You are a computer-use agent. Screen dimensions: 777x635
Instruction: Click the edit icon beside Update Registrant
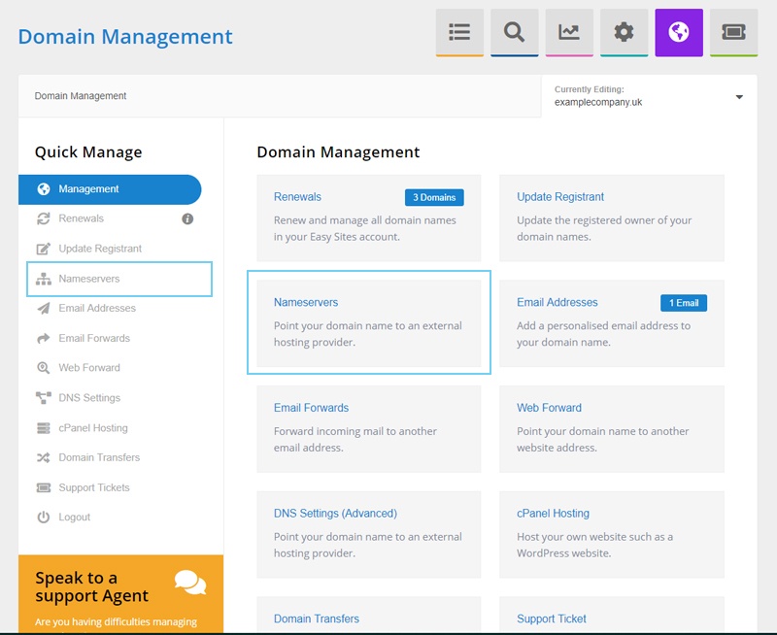pyautogui.click(x=44, y=249)
